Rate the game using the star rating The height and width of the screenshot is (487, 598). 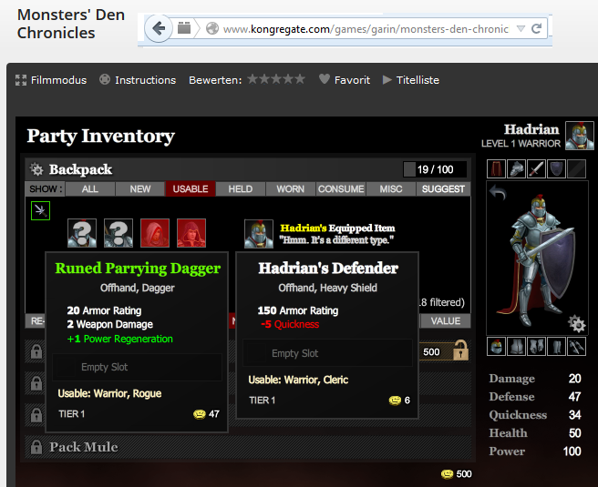(x=276, y=80)
